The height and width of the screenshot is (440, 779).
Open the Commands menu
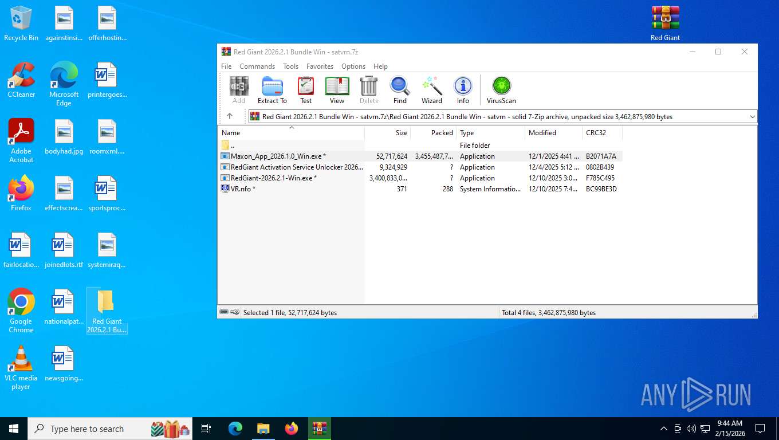coord(257,66)
